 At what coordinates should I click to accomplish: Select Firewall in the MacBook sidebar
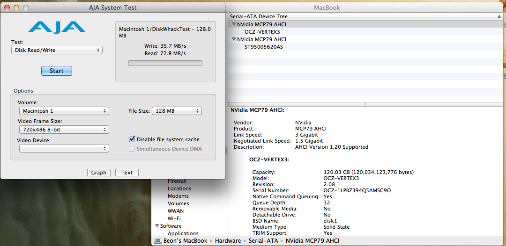177,181
